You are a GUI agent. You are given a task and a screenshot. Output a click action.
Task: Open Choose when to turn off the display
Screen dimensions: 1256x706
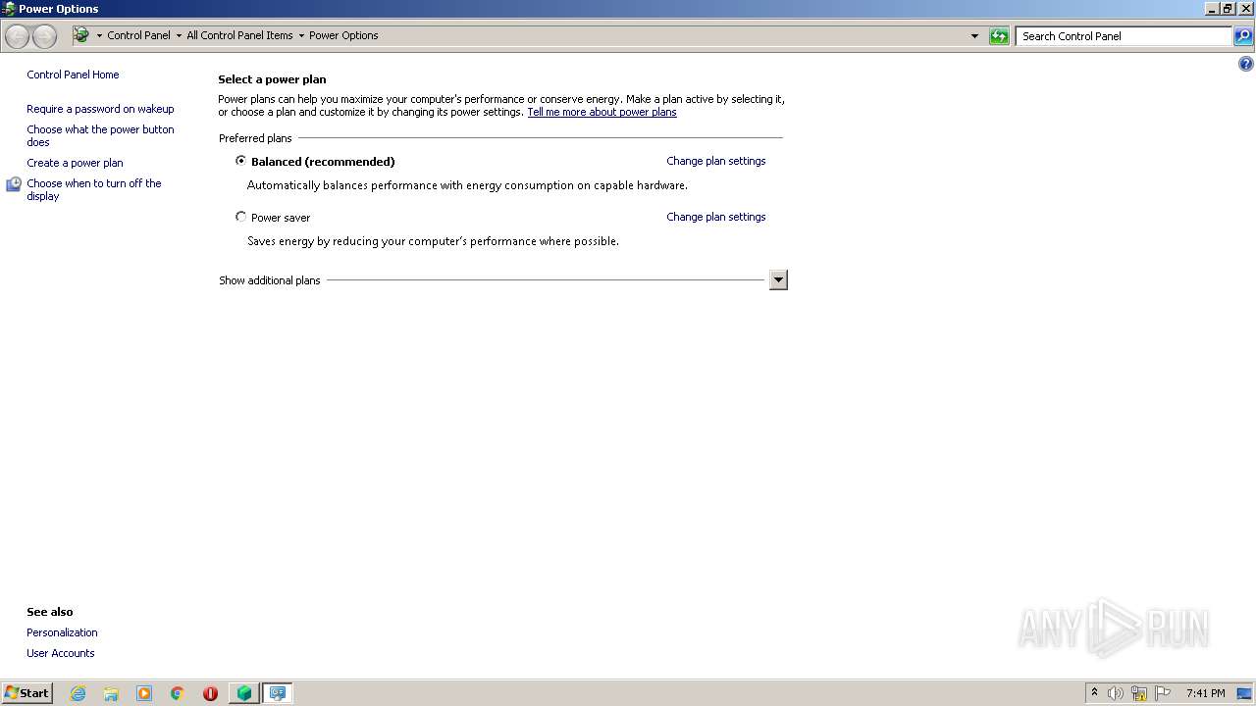point(94,189)
